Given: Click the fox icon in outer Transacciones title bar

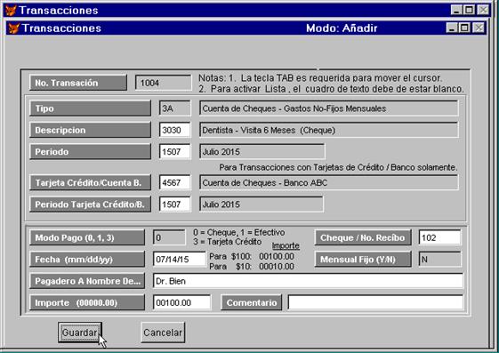Looking at the screenshot, I should [11, 10].
